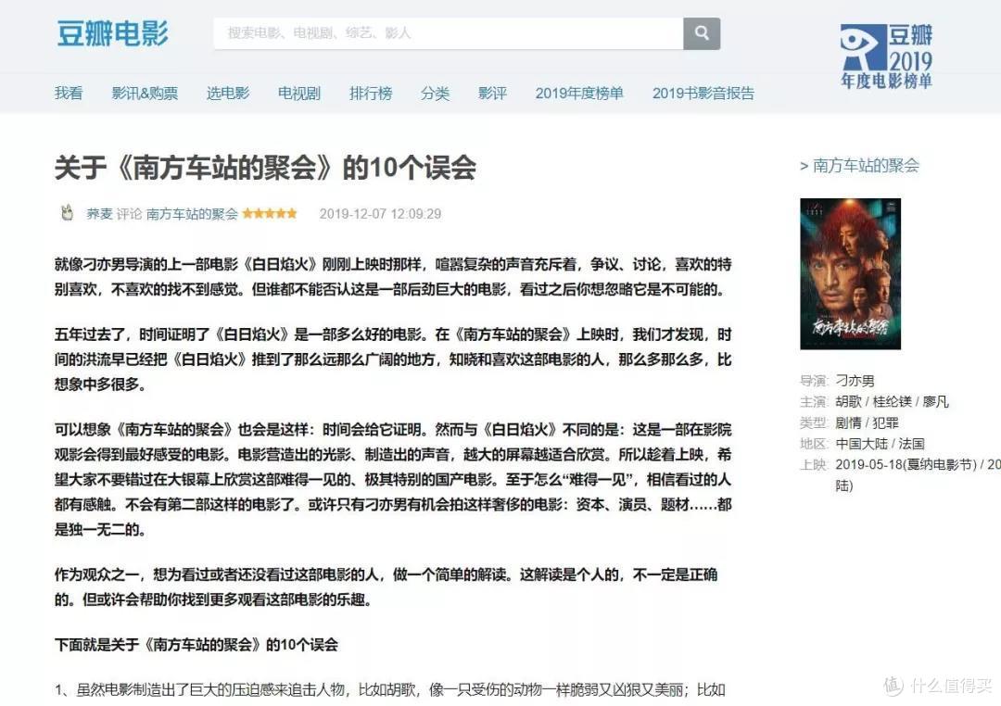The width and height of the screenshot is (1001, 706).
Task: Go to the 影评 navigation item
Action: (493, 94)
